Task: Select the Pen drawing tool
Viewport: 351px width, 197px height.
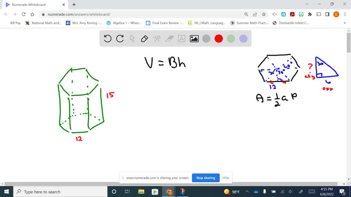Action: [x=144, y=39]
